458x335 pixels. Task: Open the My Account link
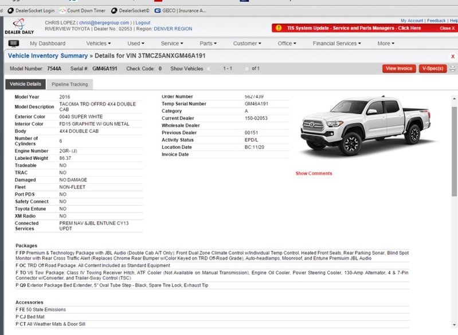coord(412,21)
